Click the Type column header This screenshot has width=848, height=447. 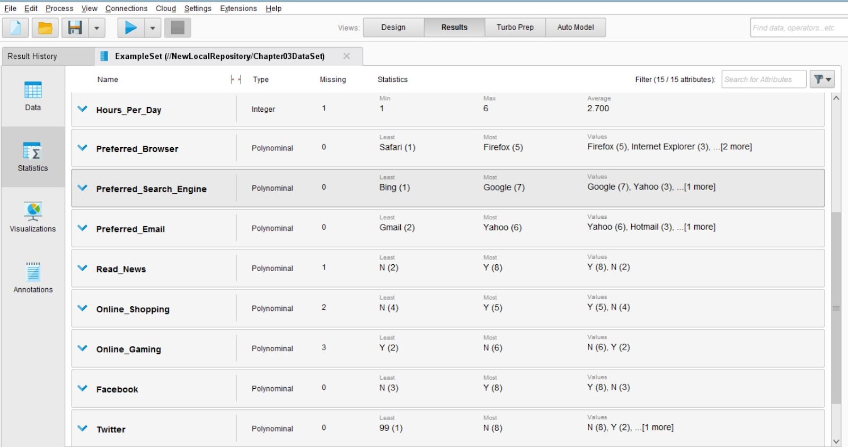261,79
